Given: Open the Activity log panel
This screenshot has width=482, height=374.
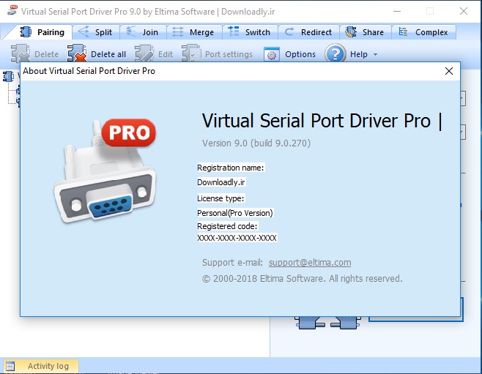Looking at the screenshot, I should [41, 366].
